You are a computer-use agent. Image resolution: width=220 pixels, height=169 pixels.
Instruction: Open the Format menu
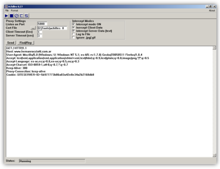pyautogui.click(x=14, y=11)
